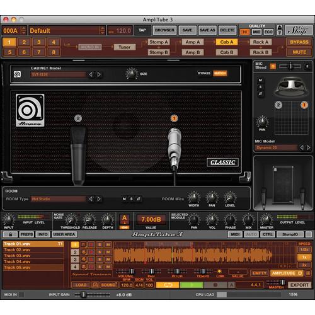Mute the mic with M button in mic panel
Viewport: 315px width, 315px height.
pos(260,80)
